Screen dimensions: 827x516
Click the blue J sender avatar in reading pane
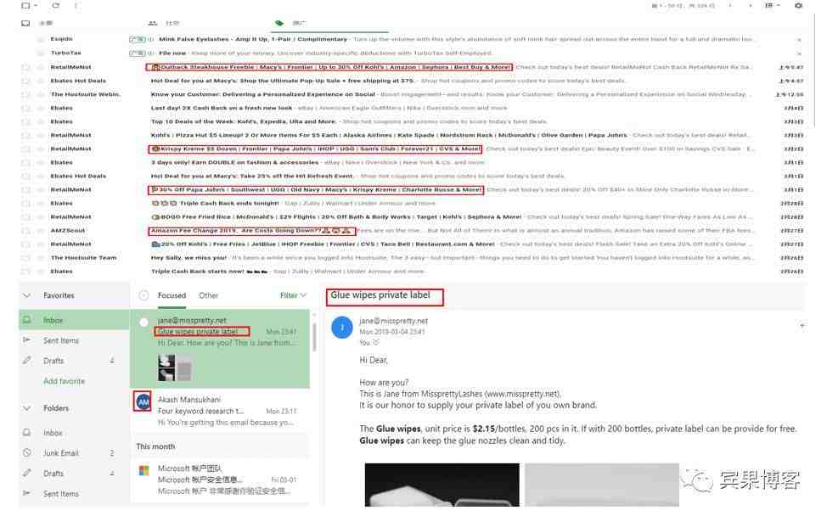[x=342, y=328]
